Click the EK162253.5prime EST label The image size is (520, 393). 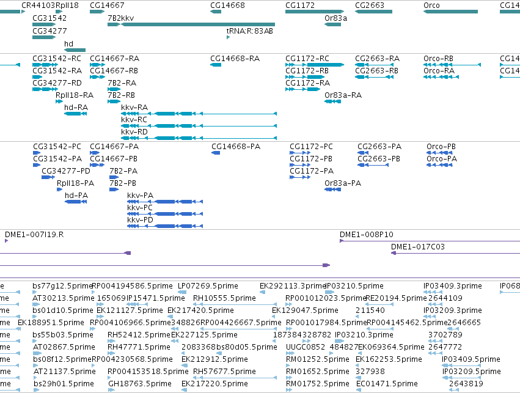tap(389, 359)
